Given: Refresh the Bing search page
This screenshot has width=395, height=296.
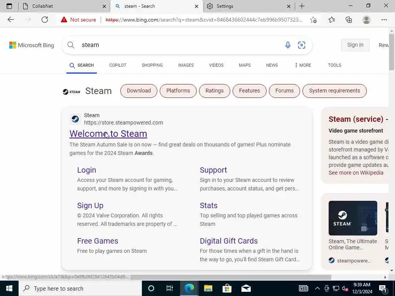Looking at the screenshot, I should click(x=45, y=20).
